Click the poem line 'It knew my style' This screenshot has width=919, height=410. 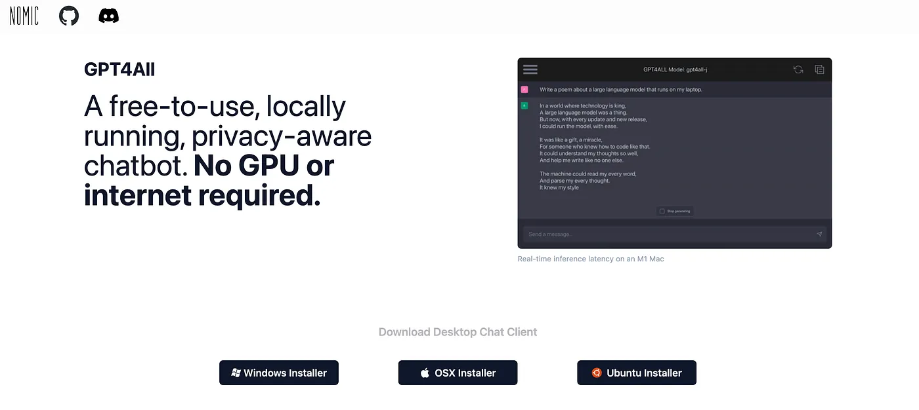pos(559,188)
